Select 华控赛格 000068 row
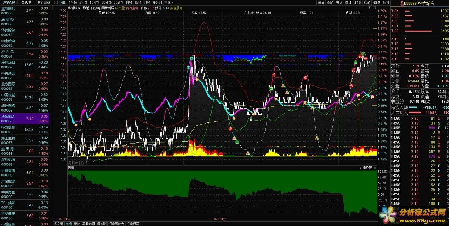Screen dimensions: 449x226 [25, 108]
